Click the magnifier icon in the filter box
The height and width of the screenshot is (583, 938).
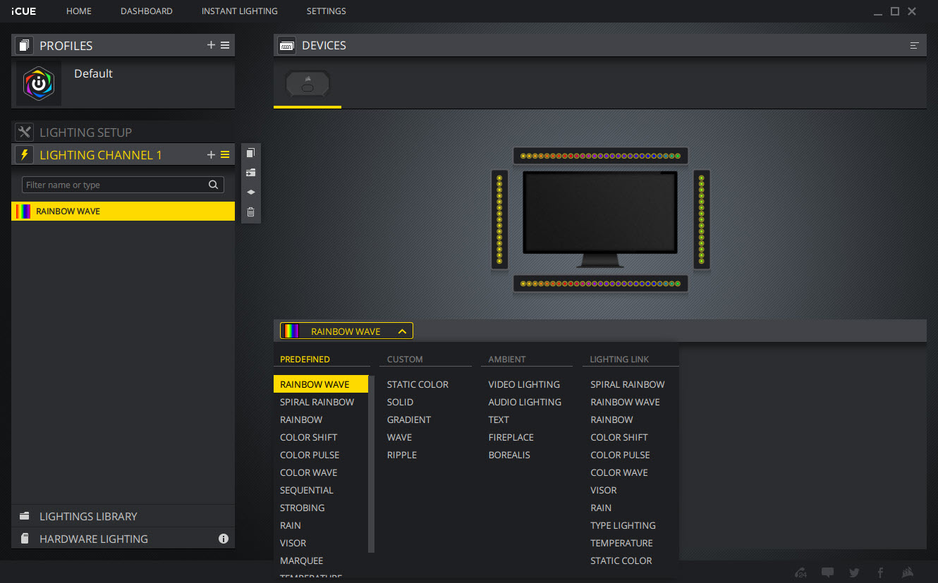(x=213, y=185)
